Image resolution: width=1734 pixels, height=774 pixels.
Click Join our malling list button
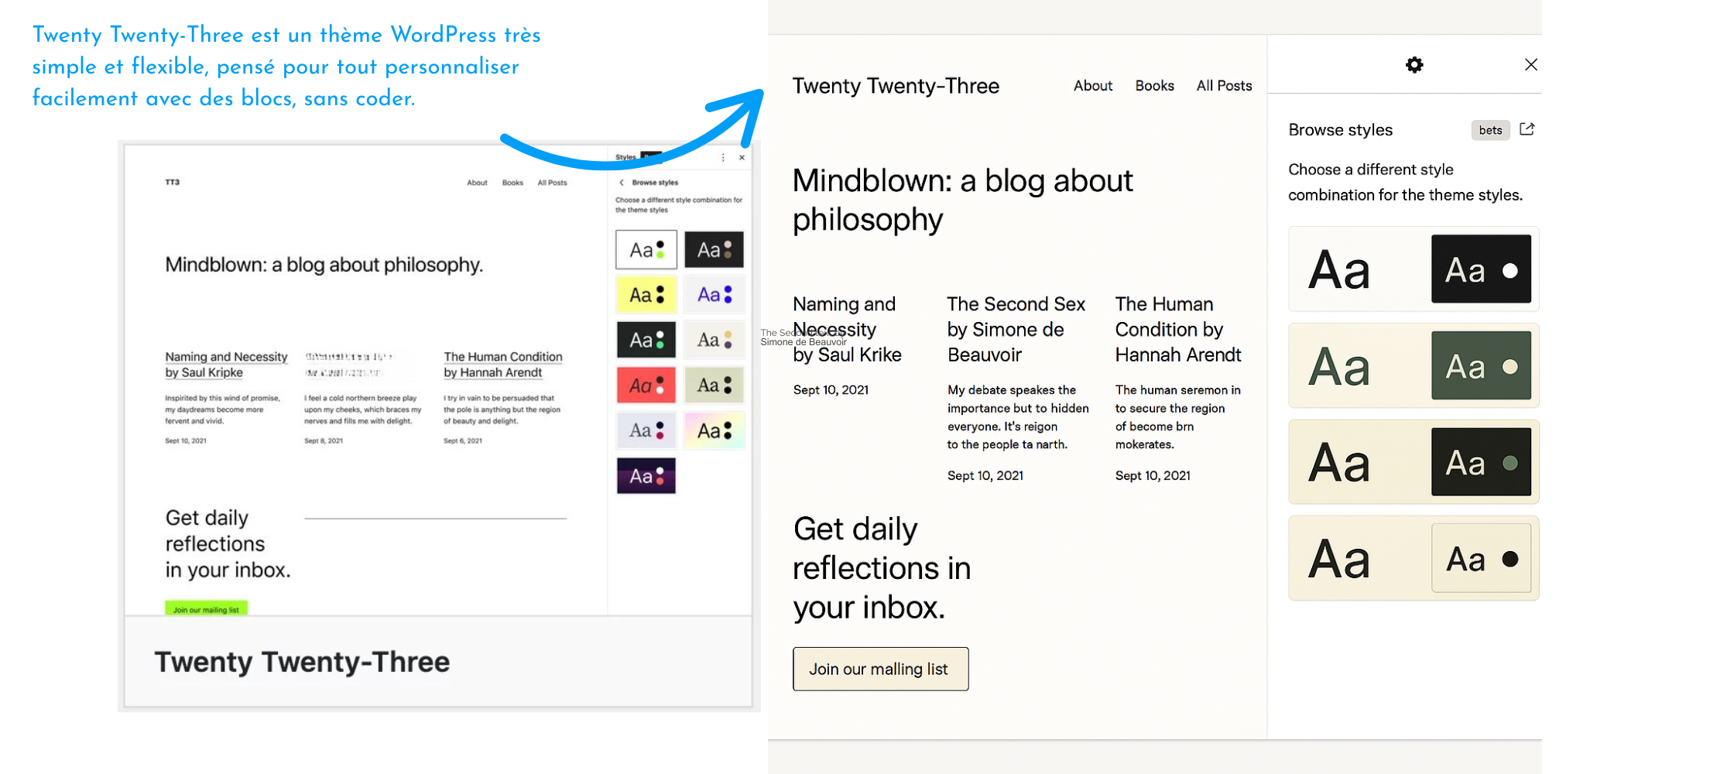click(880, 669)
